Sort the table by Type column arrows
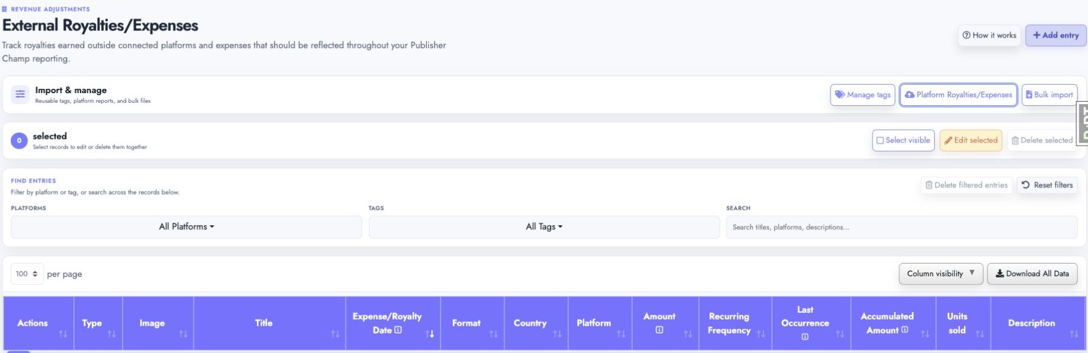 (x=112, y=334)
